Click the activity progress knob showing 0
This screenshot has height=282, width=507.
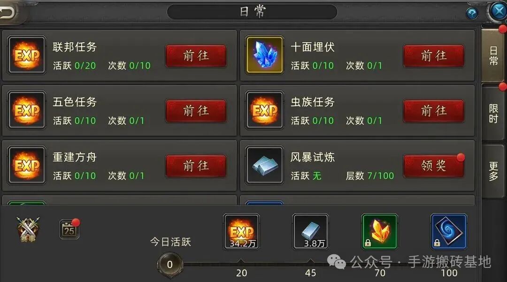(170, 265)
